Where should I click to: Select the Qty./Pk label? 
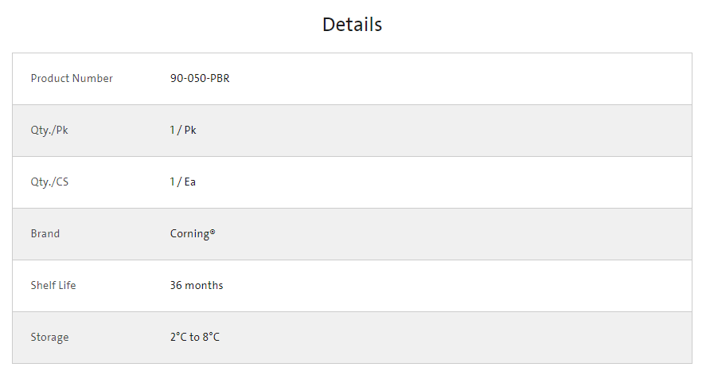[49, 131]
